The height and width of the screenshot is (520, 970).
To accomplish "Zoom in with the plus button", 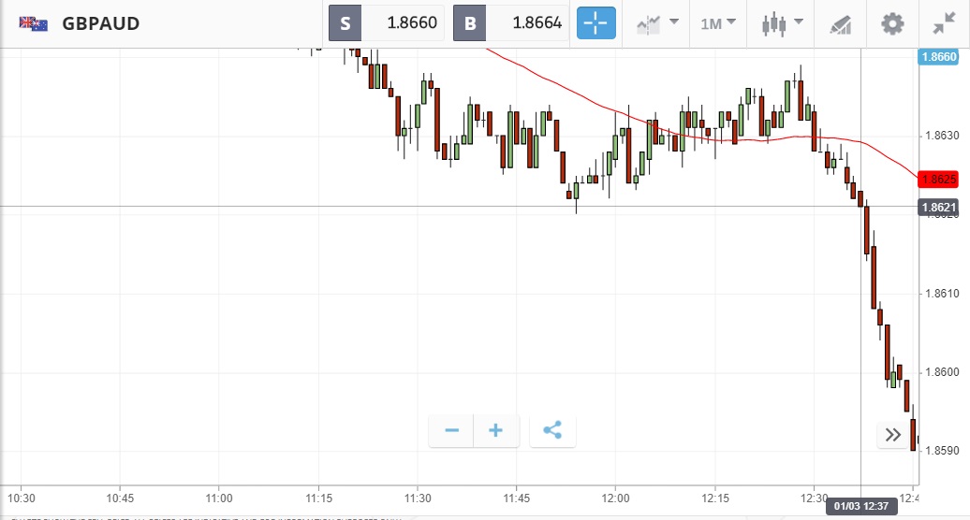I will 496,430.
